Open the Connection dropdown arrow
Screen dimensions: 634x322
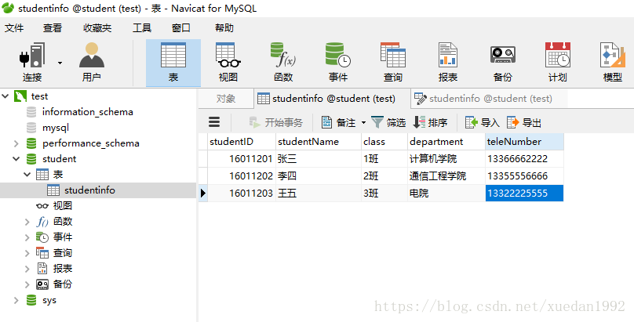[60, 63]
